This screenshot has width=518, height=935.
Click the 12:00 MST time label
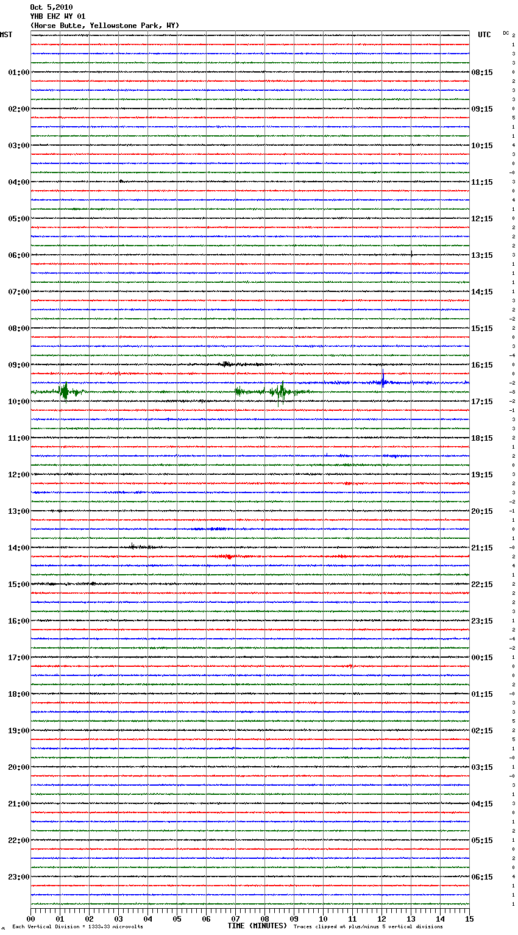point(19,475)
